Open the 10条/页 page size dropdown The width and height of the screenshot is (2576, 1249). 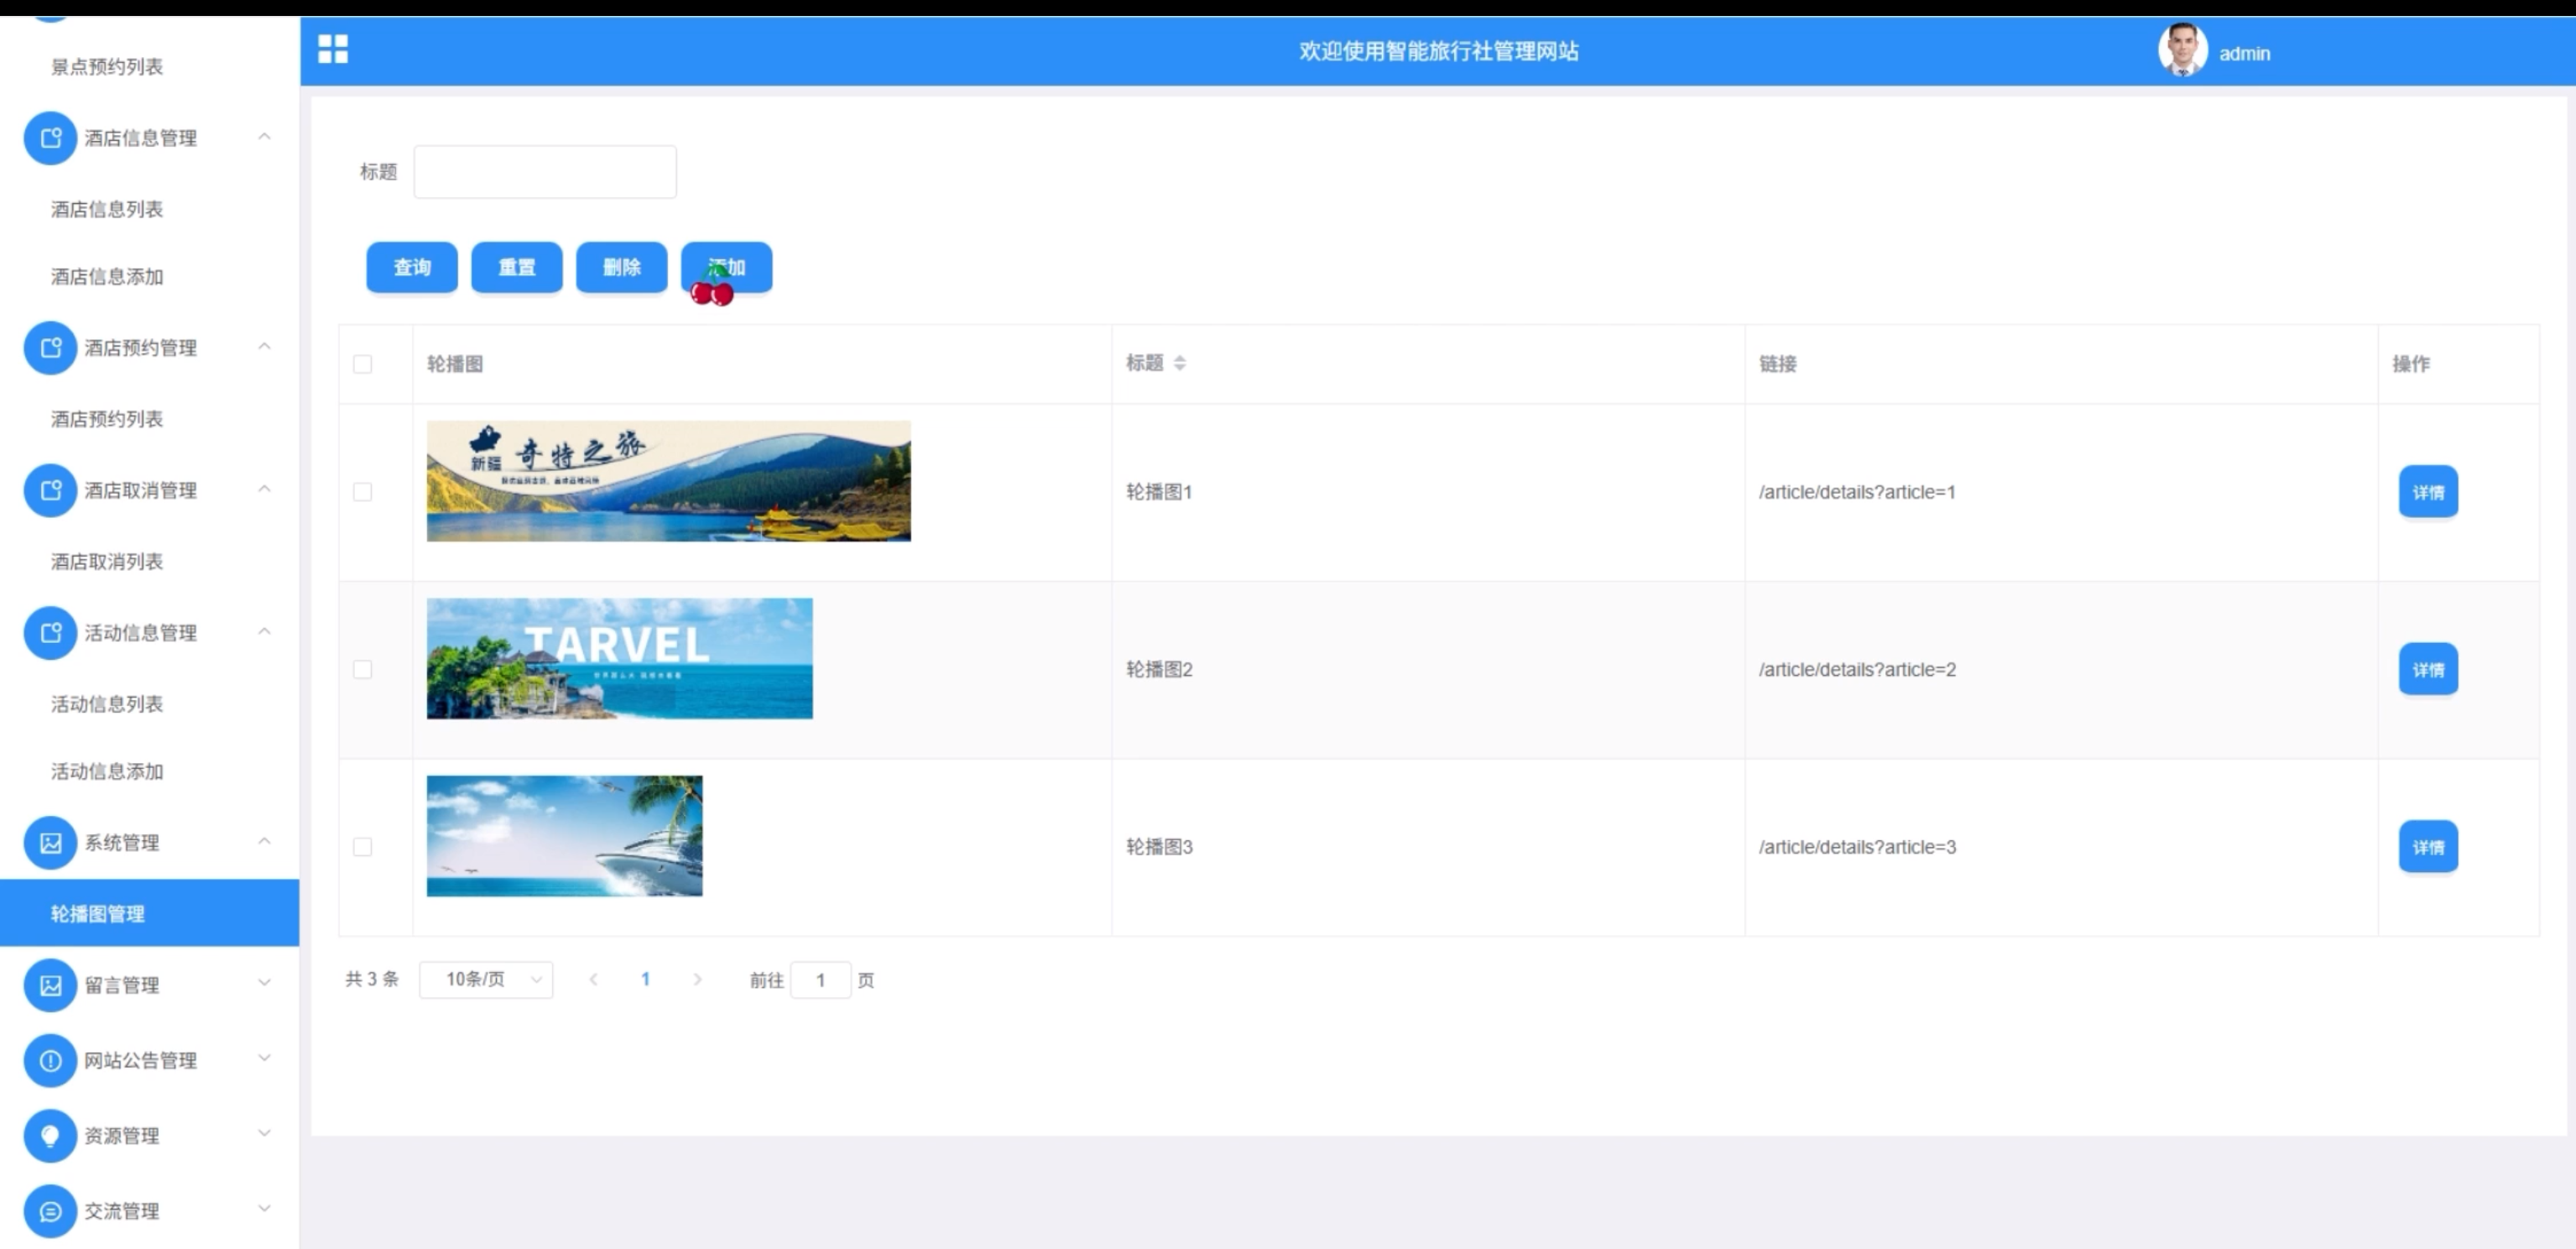(x=486, y=979)
